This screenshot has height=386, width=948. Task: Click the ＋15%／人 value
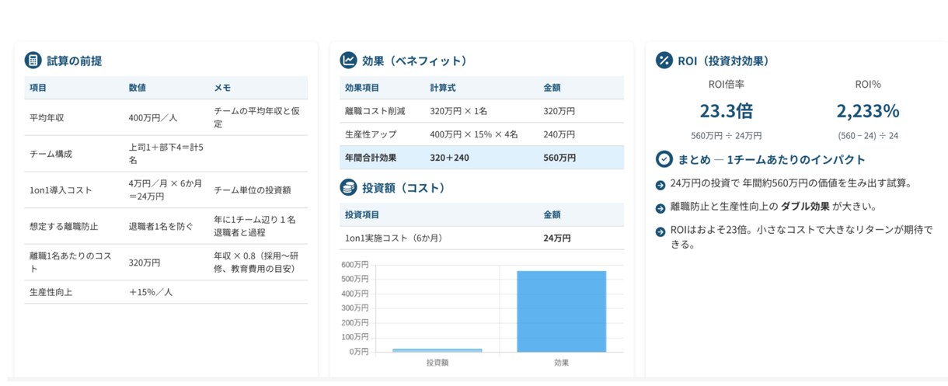[151, 292]
